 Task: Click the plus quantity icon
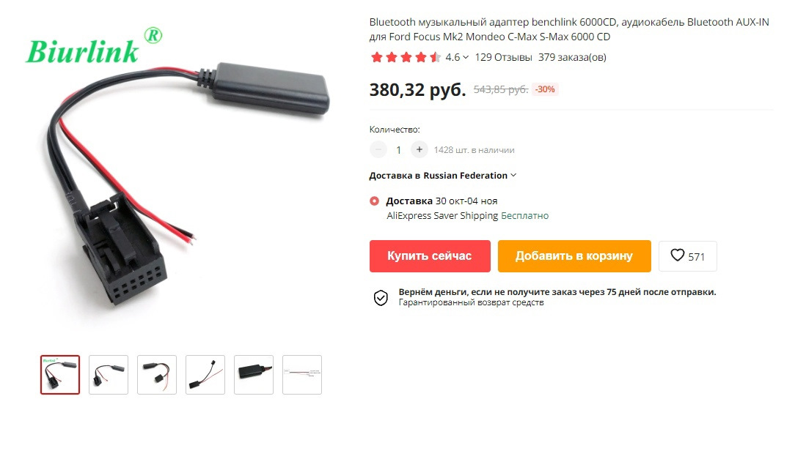420,149
